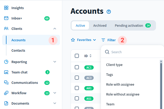This screenshot has height=109, width=164.
Task: Expand the Reporting menu chevron
Action: click(x=54, y=62)
